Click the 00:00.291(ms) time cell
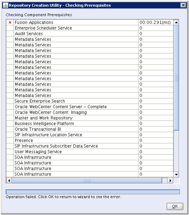The image size is (189, 215). [x=156, y=22]
